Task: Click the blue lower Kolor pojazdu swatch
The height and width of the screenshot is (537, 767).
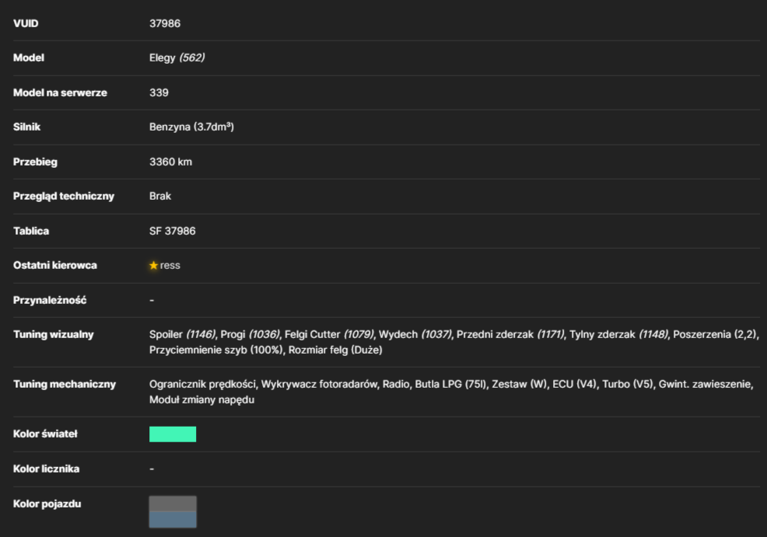Action: click(x=173, y=519)
